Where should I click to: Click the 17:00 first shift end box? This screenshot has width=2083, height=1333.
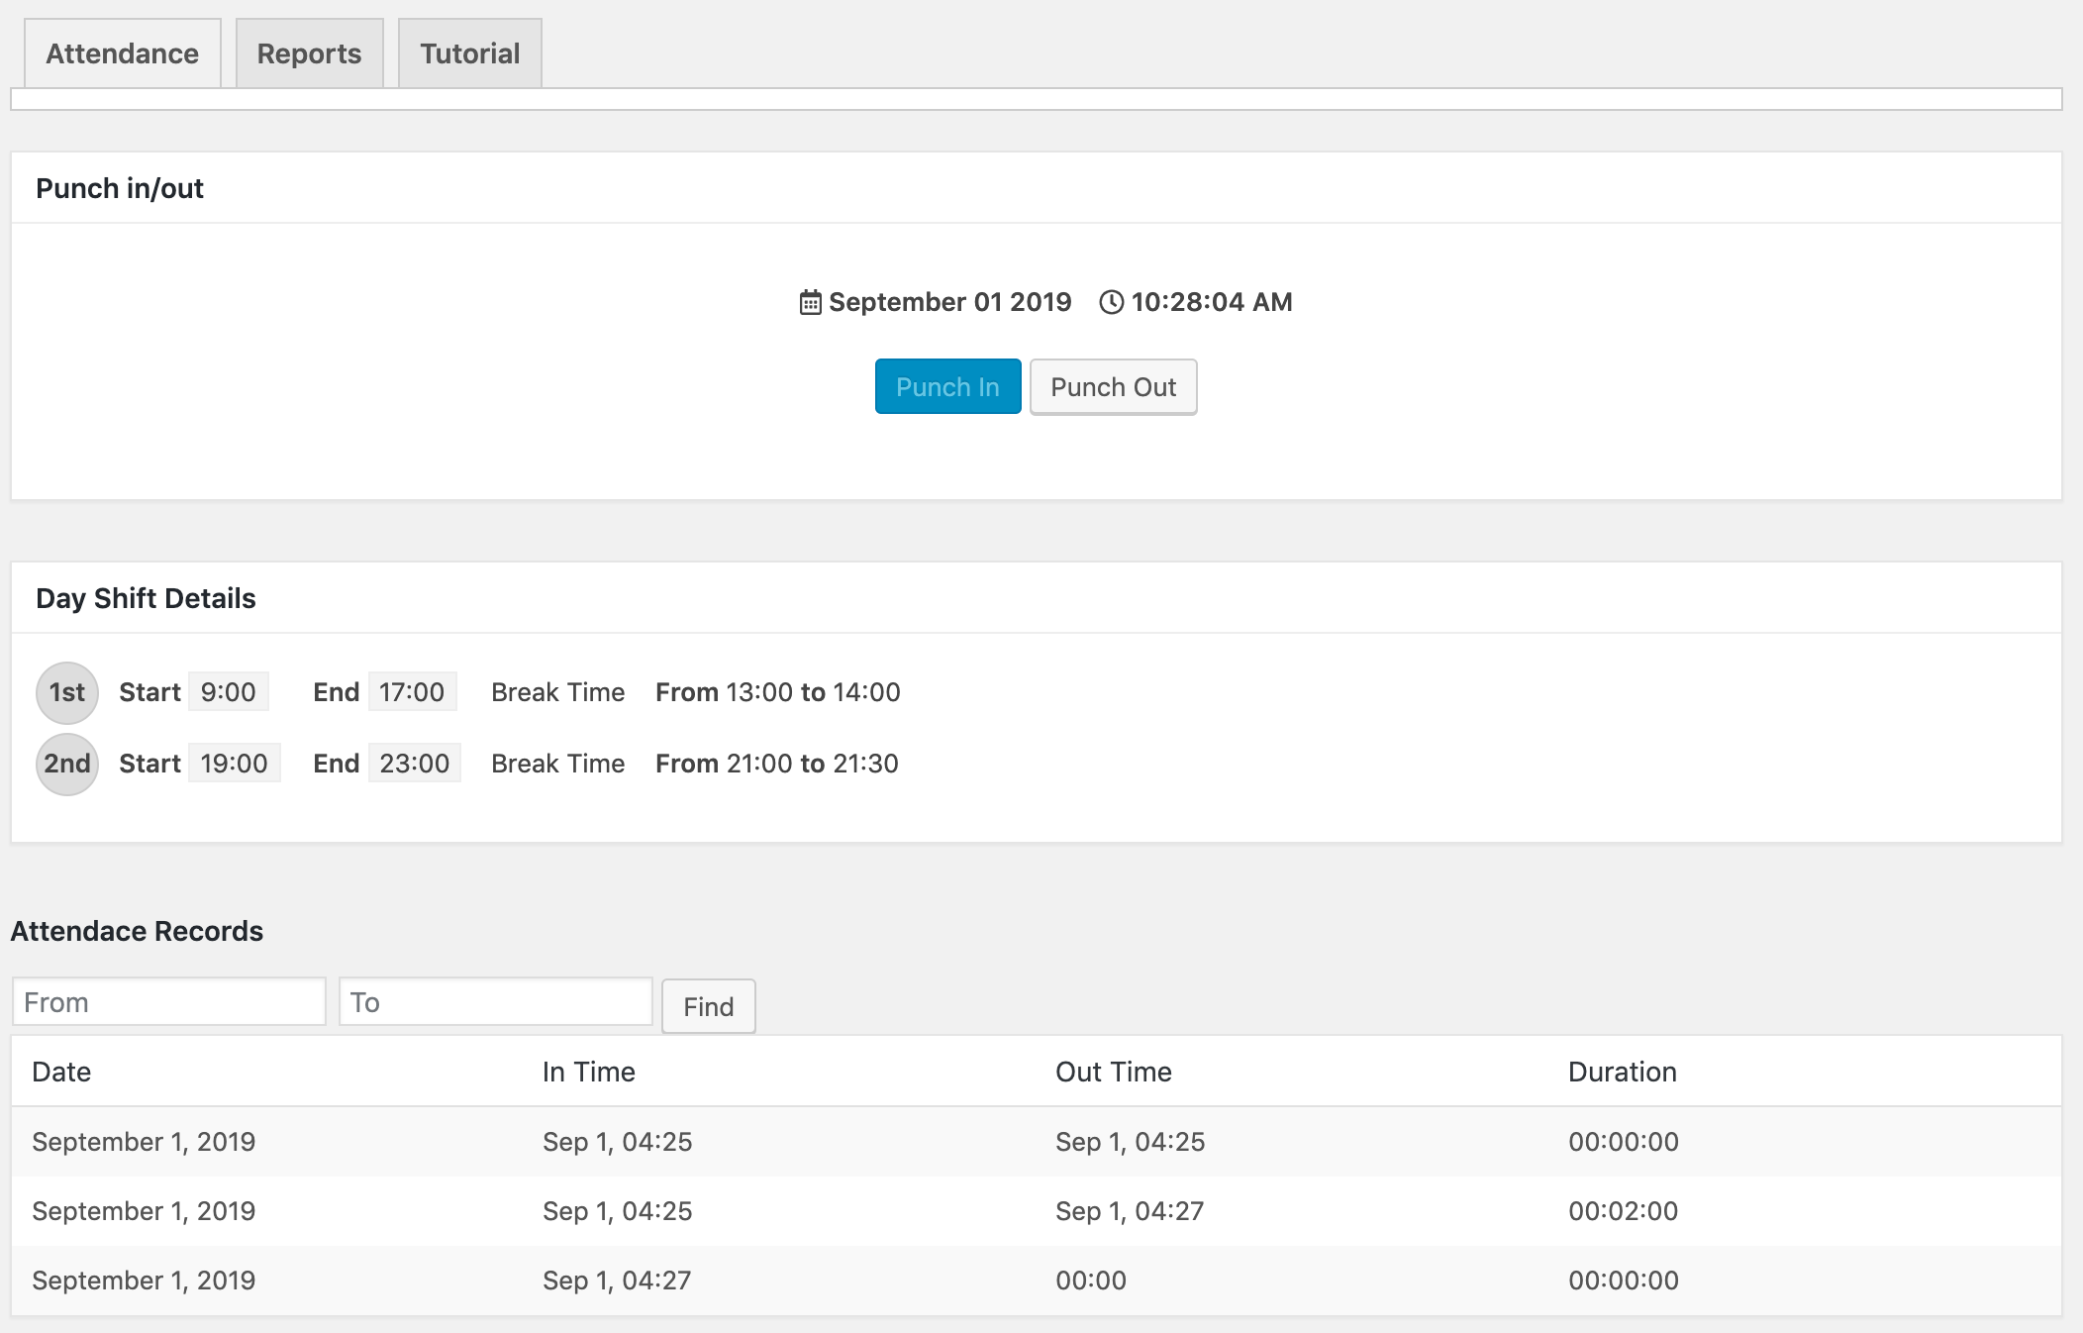click(412, 692)
